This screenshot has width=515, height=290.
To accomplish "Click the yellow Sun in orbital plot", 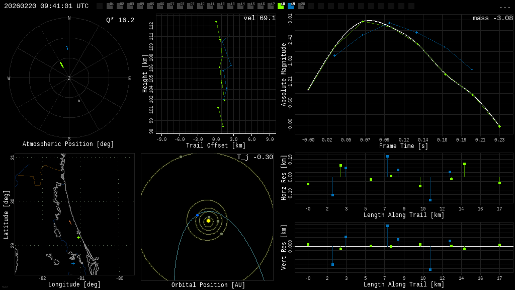I will pyautogui.click(x=208, y=221).
